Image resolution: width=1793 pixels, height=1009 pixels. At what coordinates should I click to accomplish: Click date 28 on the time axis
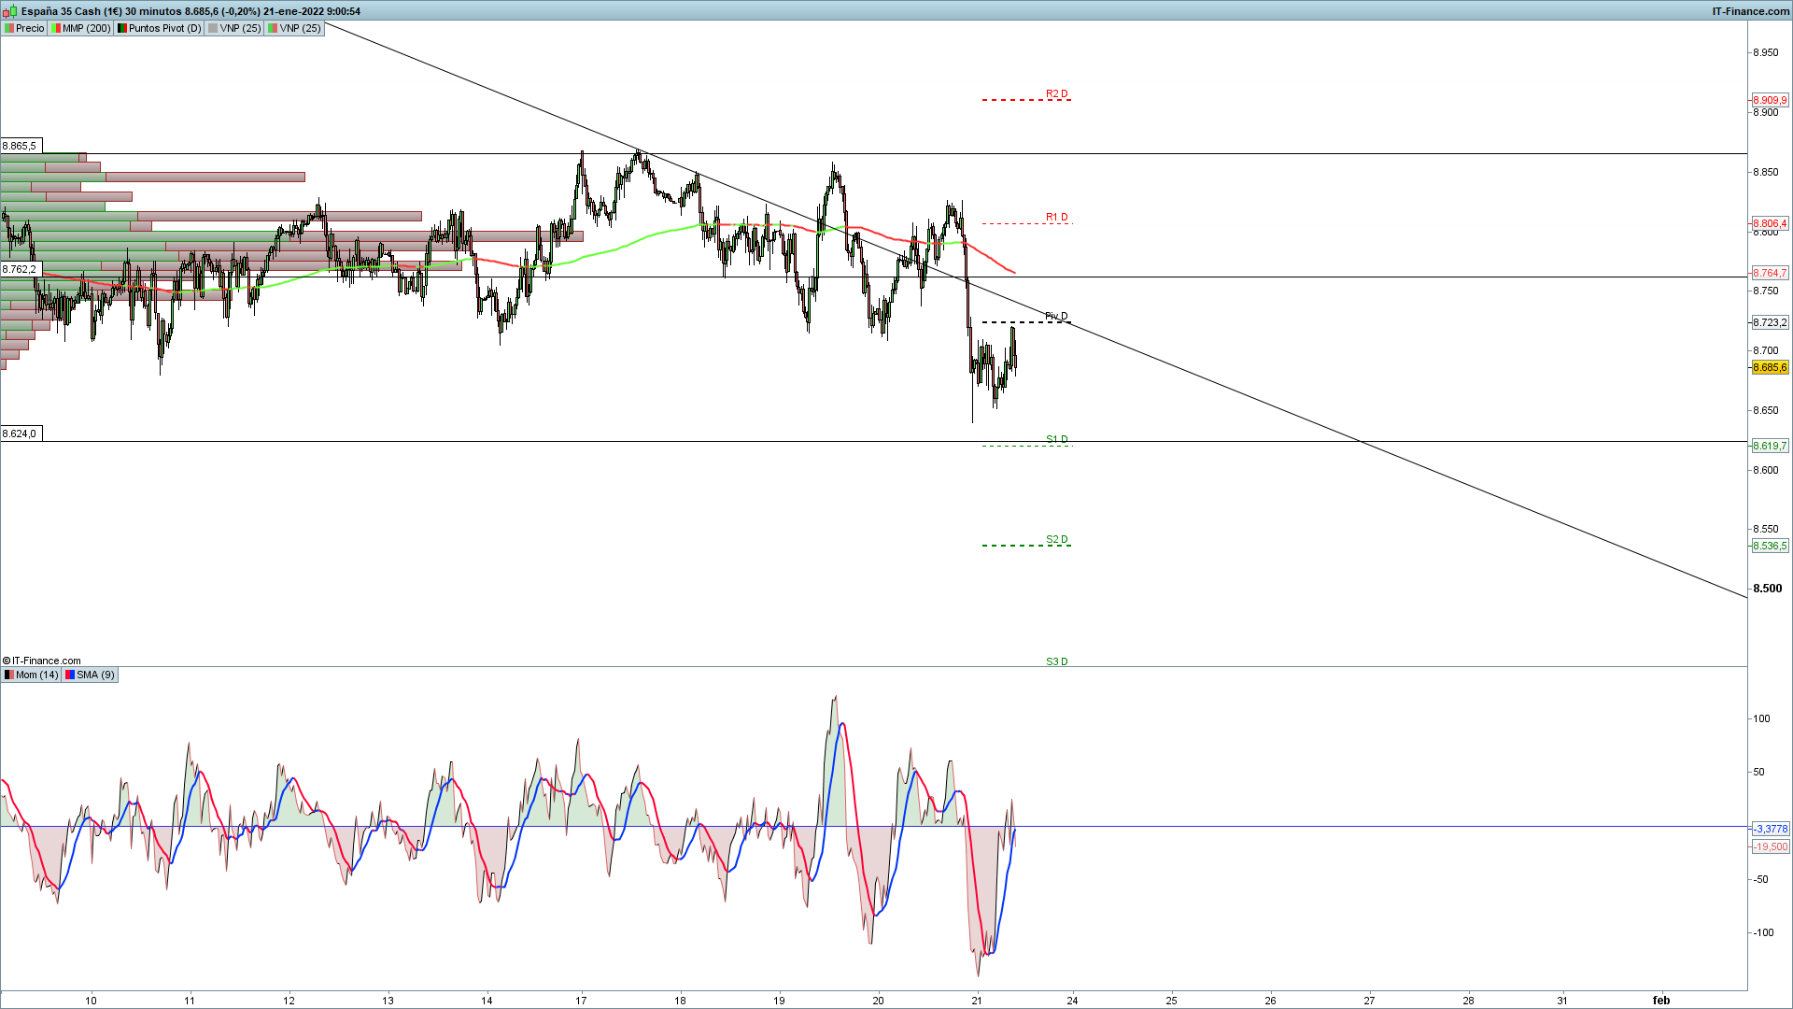(x=1468, y=1001)
